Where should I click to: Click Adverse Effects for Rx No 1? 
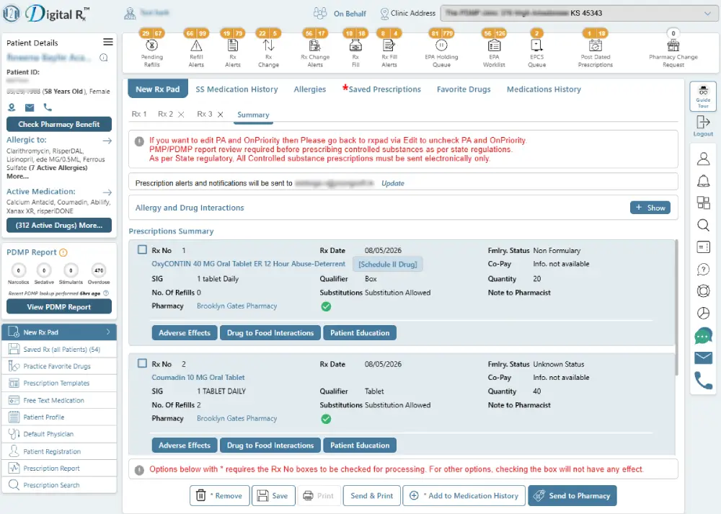185,333
